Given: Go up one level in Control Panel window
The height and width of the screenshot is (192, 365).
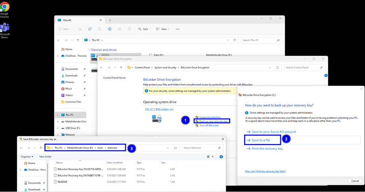Looking at the screenshot, I should click(x=121, y=67).
